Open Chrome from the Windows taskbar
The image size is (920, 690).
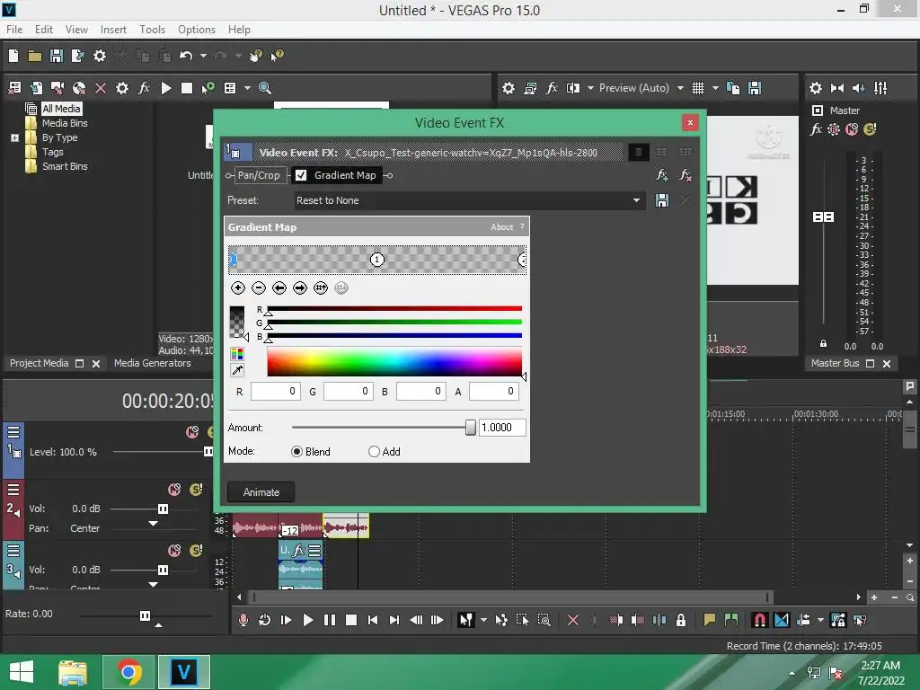(129, 672)
